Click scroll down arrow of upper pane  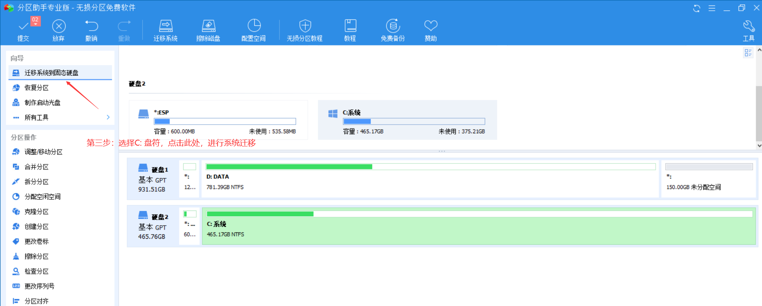coord(759,146)
